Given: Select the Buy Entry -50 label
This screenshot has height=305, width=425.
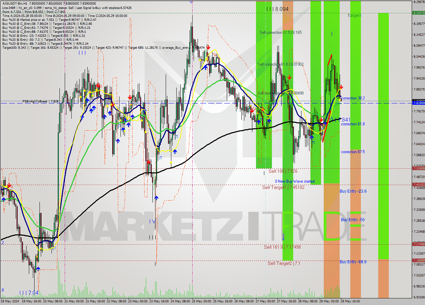Looking at the screenshot, I should point(353,220).
